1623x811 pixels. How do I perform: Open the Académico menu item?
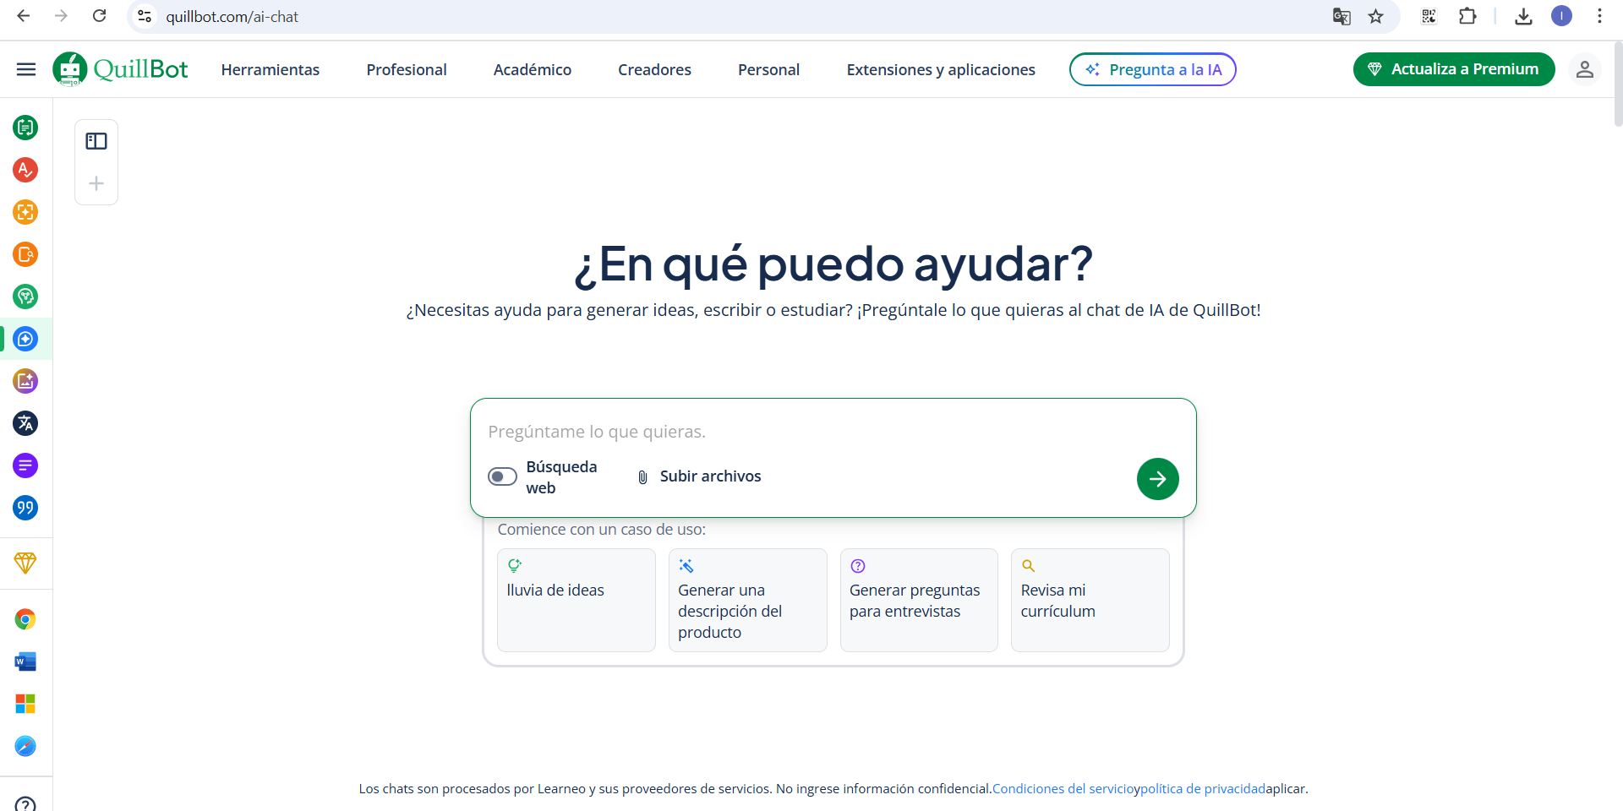click(532, 69)
